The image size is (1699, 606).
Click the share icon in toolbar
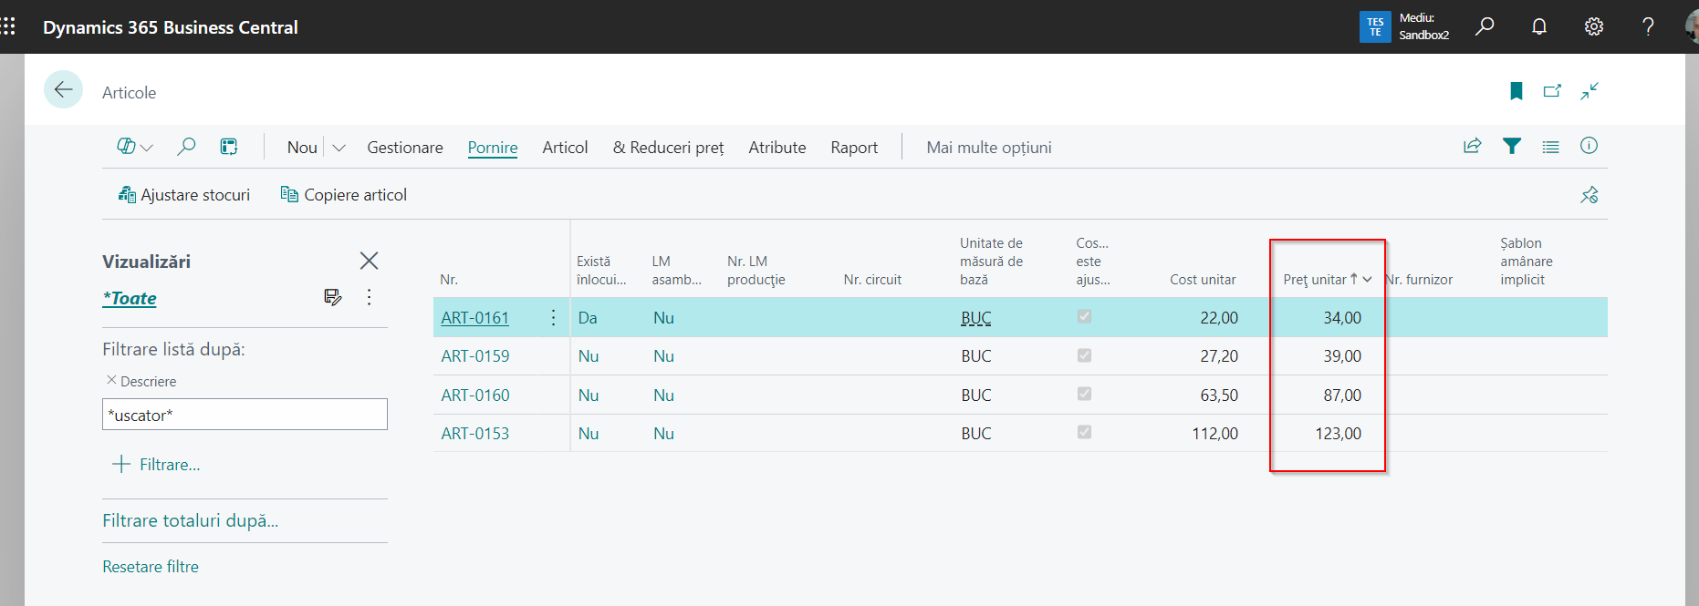pyautogui.click(x=1472, y=146)
